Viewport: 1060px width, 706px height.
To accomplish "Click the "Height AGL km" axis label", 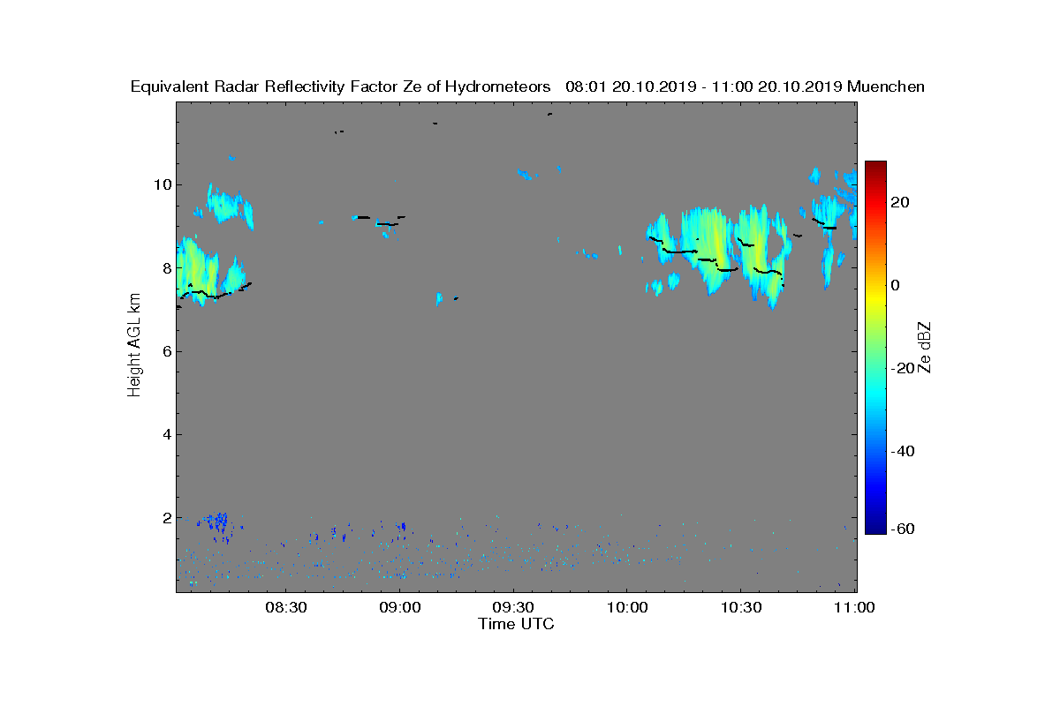I will (134, 346).
